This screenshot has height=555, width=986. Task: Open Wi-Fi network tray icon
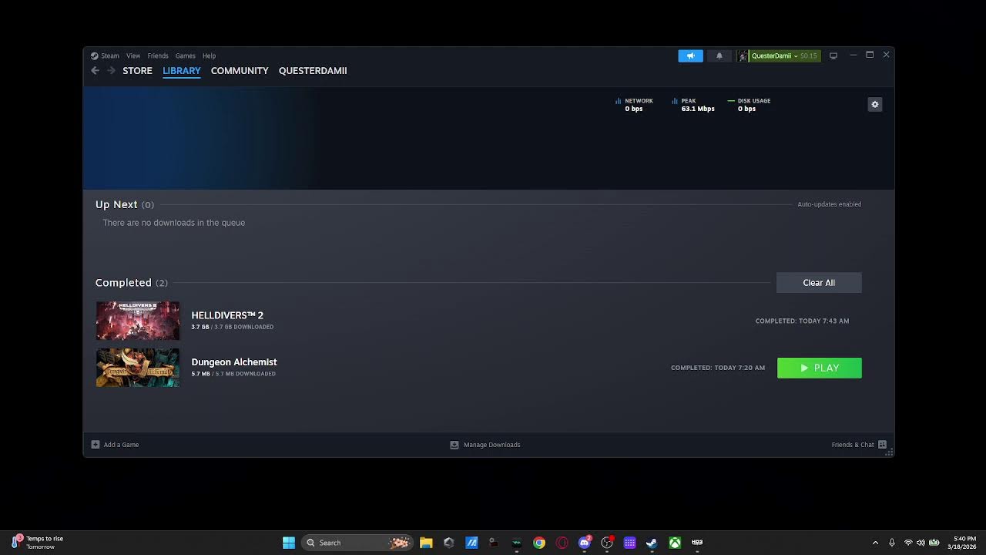[908, 543]
